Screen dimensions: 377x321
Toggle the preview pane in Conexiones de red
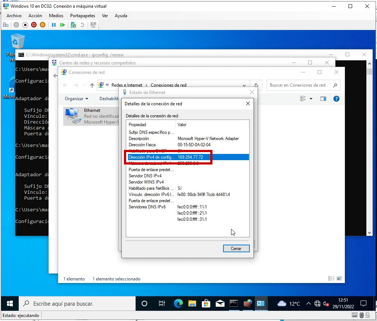pyautogui.click(x=323, y=99)
